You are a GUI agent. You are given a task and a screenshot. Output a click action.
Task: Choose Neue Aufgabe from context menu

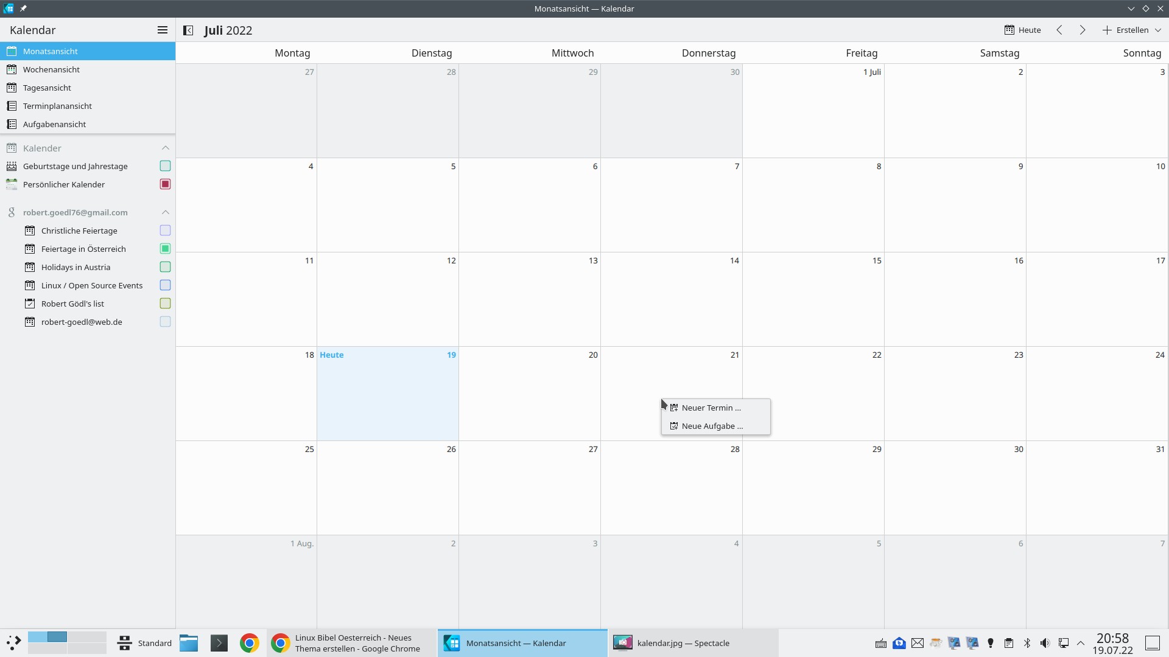pyautogui.click(x=716, y=426)
